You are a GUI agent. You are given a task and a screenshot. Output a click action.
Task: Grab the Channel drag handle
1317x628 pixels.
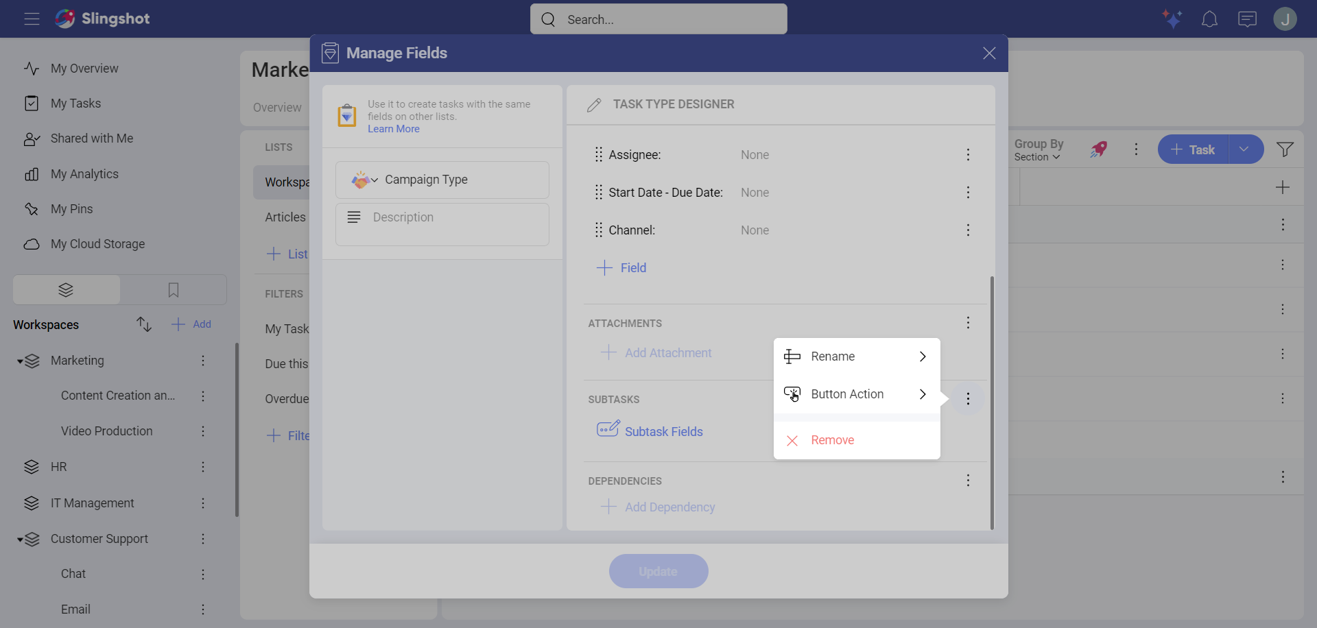599,230
